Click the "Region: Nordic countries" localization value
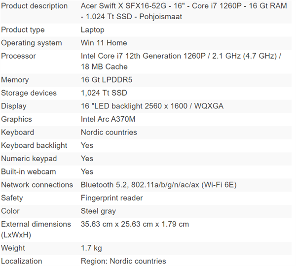The width and height of the screenshot is (296, 266). pyautogui.click(x=123, y=261)
